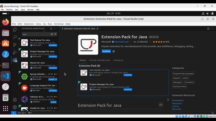Select the Debuggers category tag
Screen dimensions: 216x121
[x=177, y=82]
